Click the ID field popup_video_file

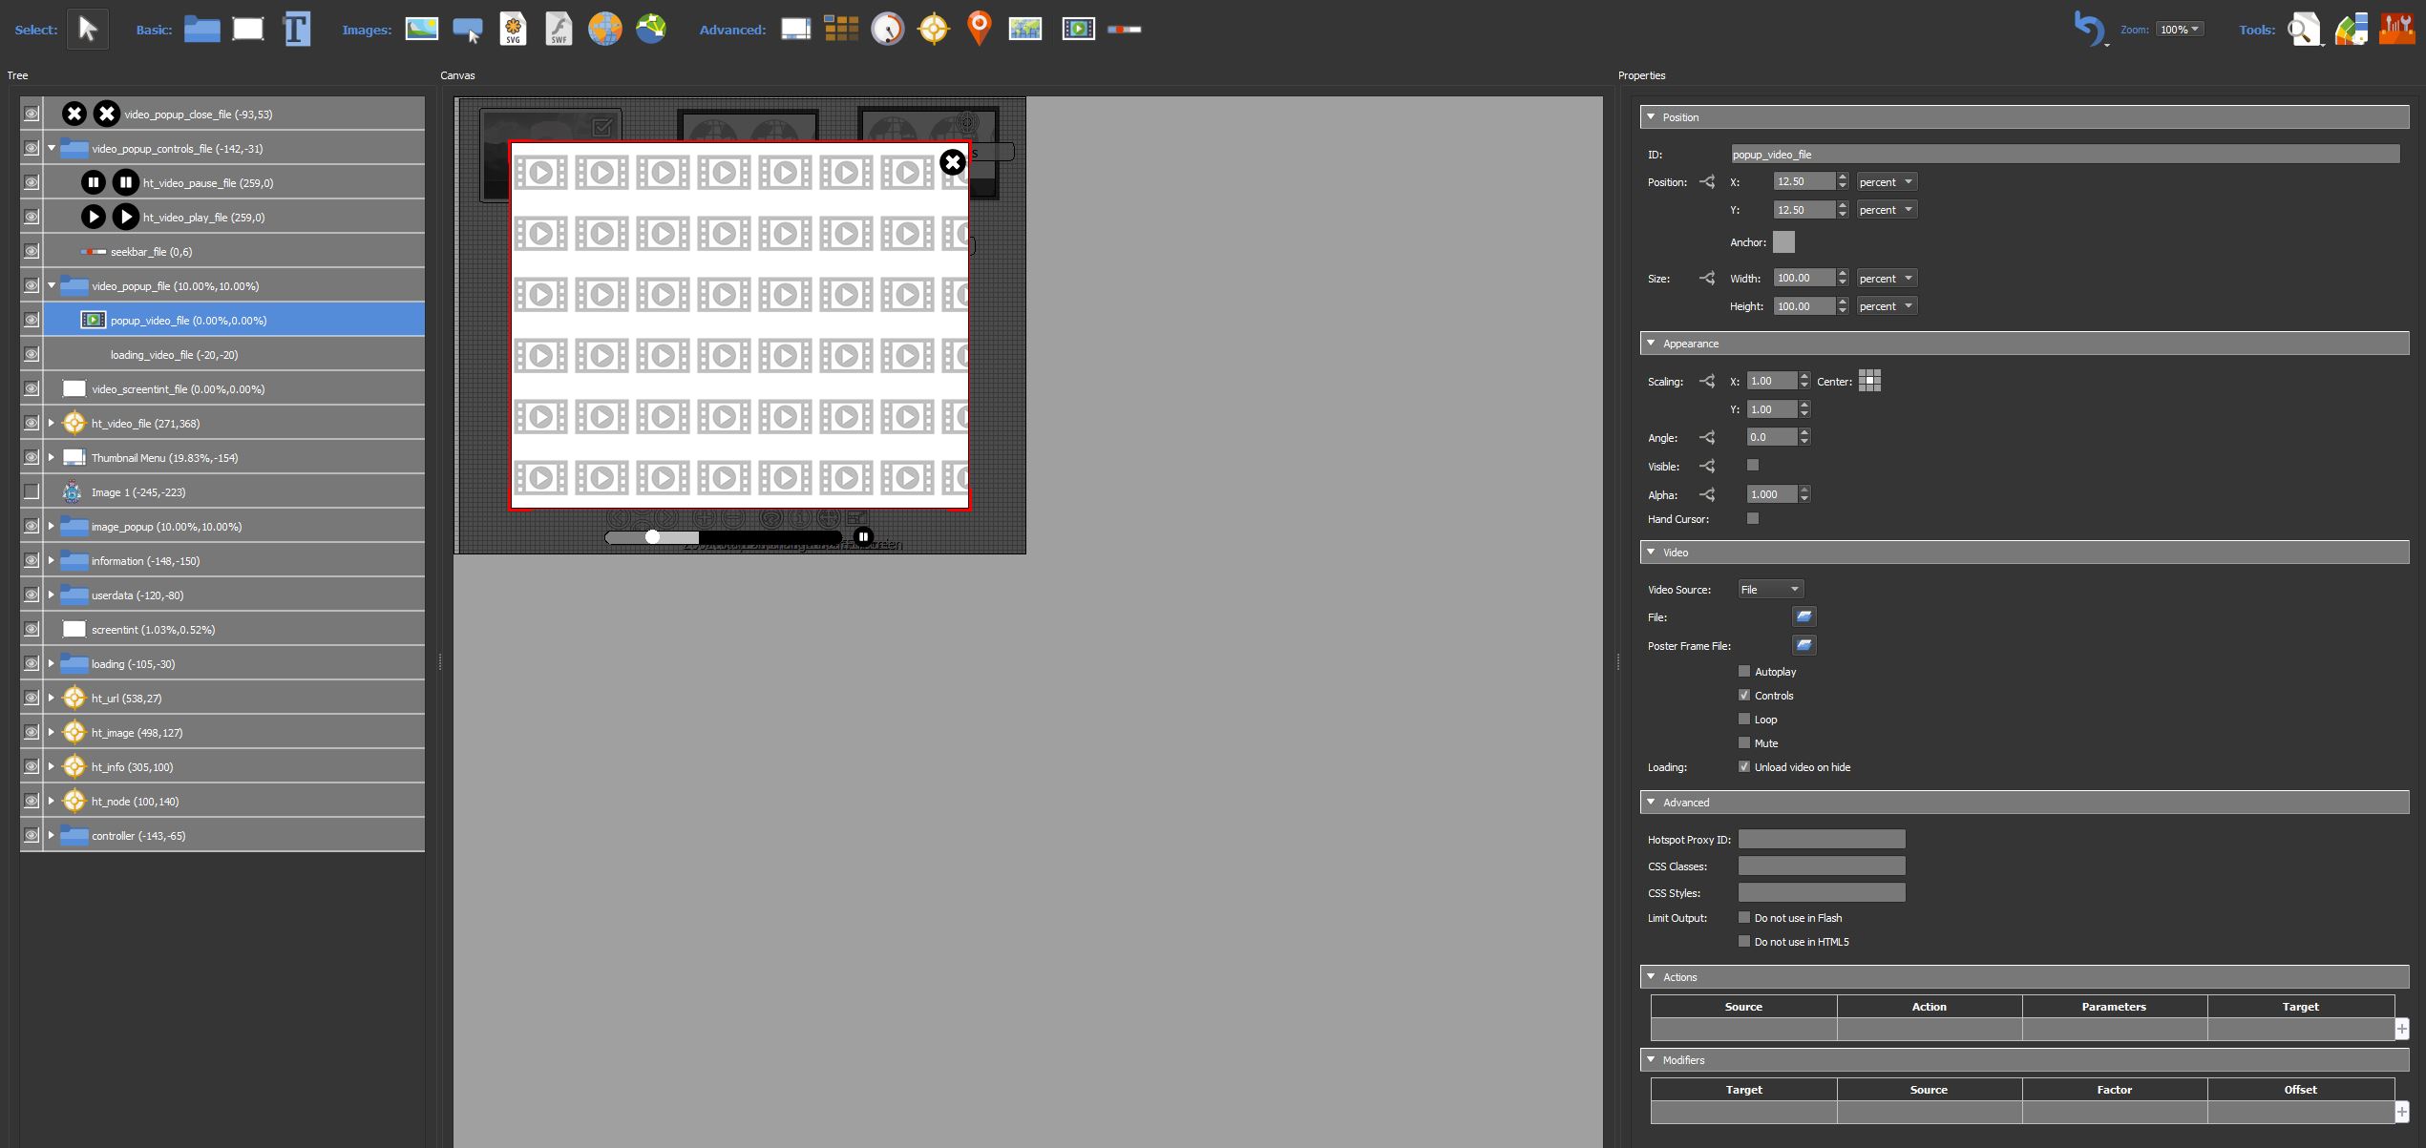coord(2065,154)
